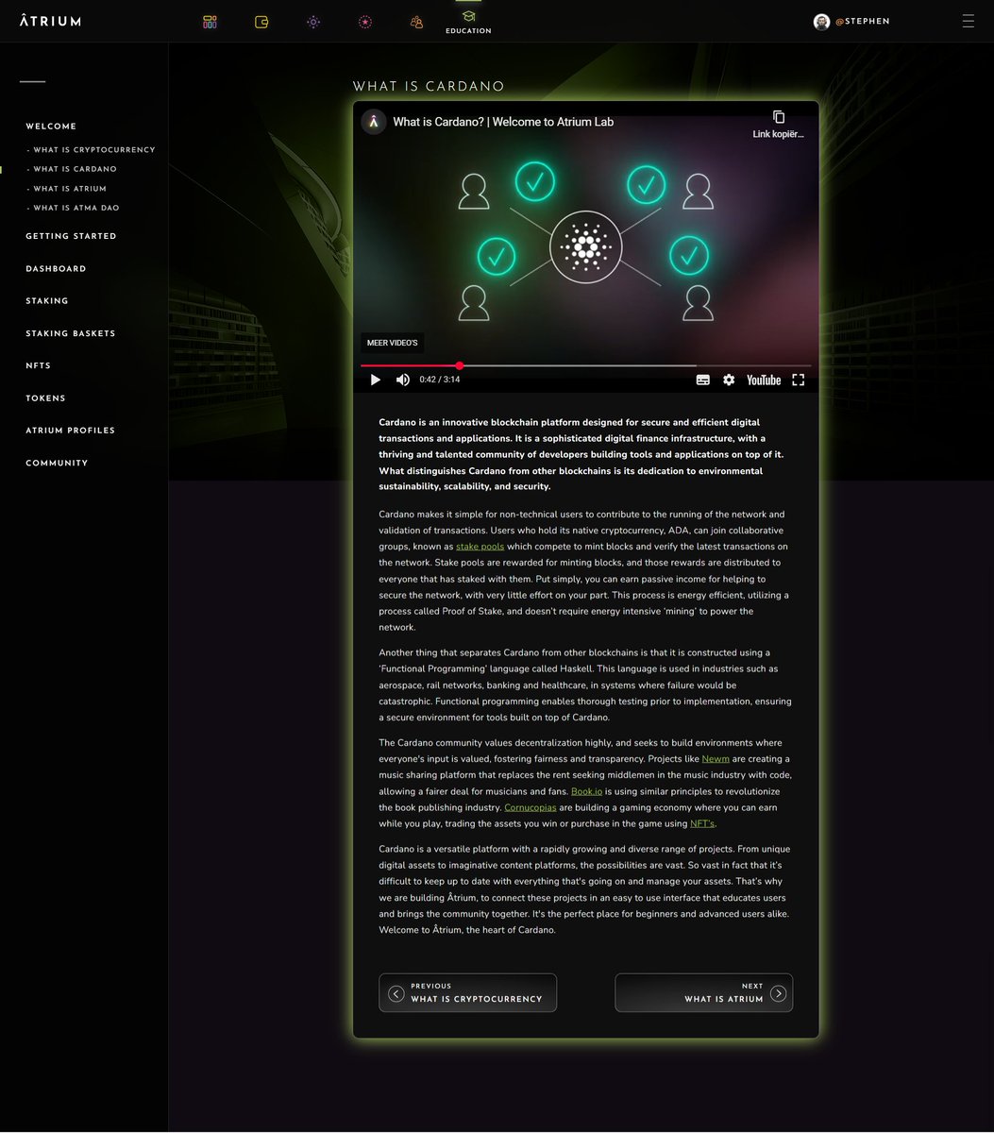Follow the NFT's link
The height and width of the screenshot is (1133, 994).
(702, 824)
